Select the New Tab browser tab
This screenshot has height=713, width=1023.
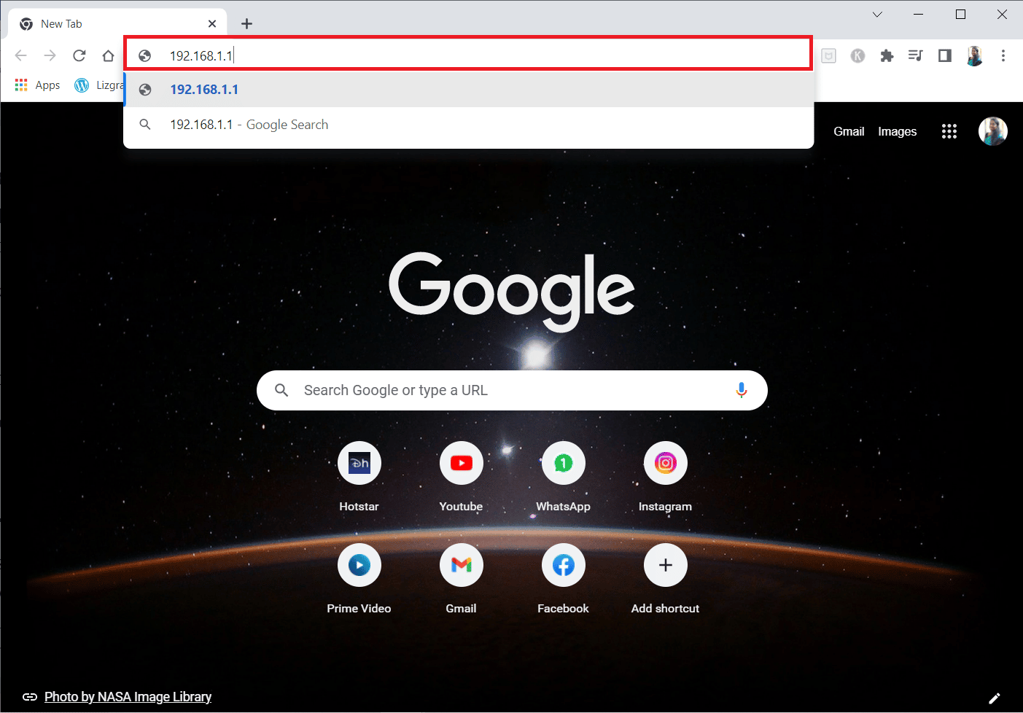[118, 23]
